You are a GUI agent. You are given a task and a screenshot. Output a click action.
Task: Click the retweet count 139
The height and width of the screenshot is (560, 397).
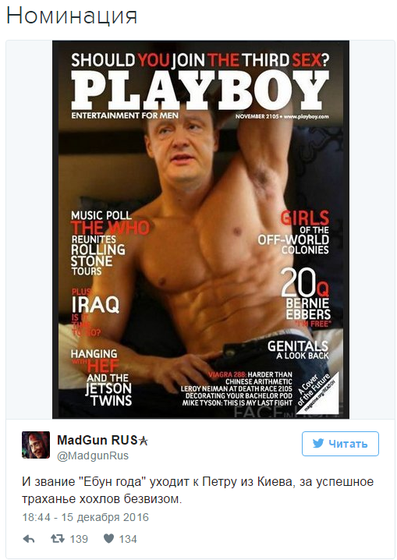coord(79,539)
